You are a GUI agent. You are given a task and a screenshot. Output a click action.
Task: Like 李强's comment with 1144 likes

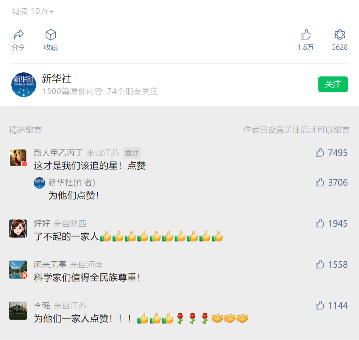point(320,305)
